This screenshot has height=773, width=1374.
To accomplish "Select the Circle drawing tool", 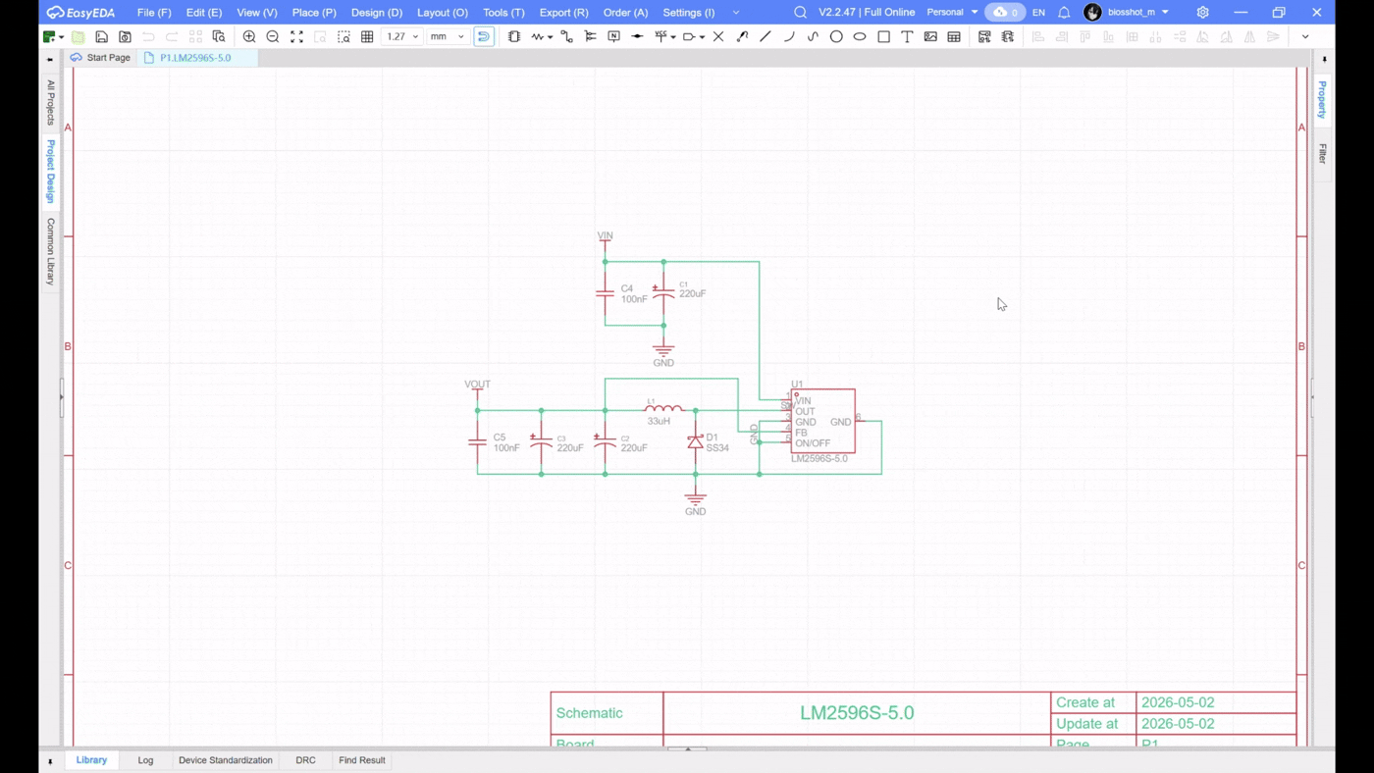I will [836, 36].
